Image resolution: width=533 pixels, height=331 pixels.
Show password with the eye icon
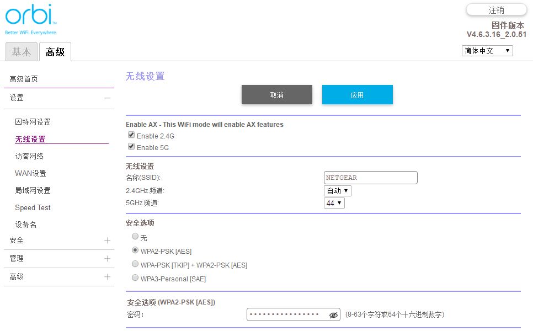coord(333,315)
